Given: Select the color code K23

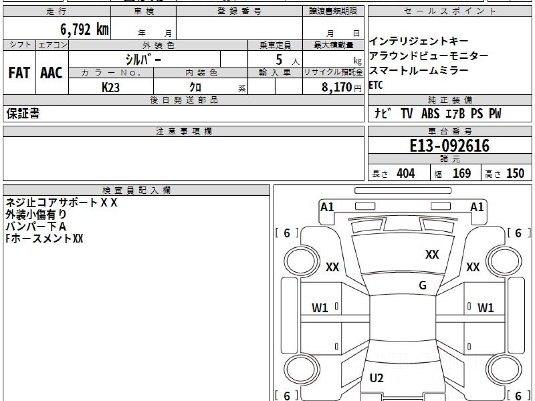Looking at the screenshot, I should click(111, 87).
